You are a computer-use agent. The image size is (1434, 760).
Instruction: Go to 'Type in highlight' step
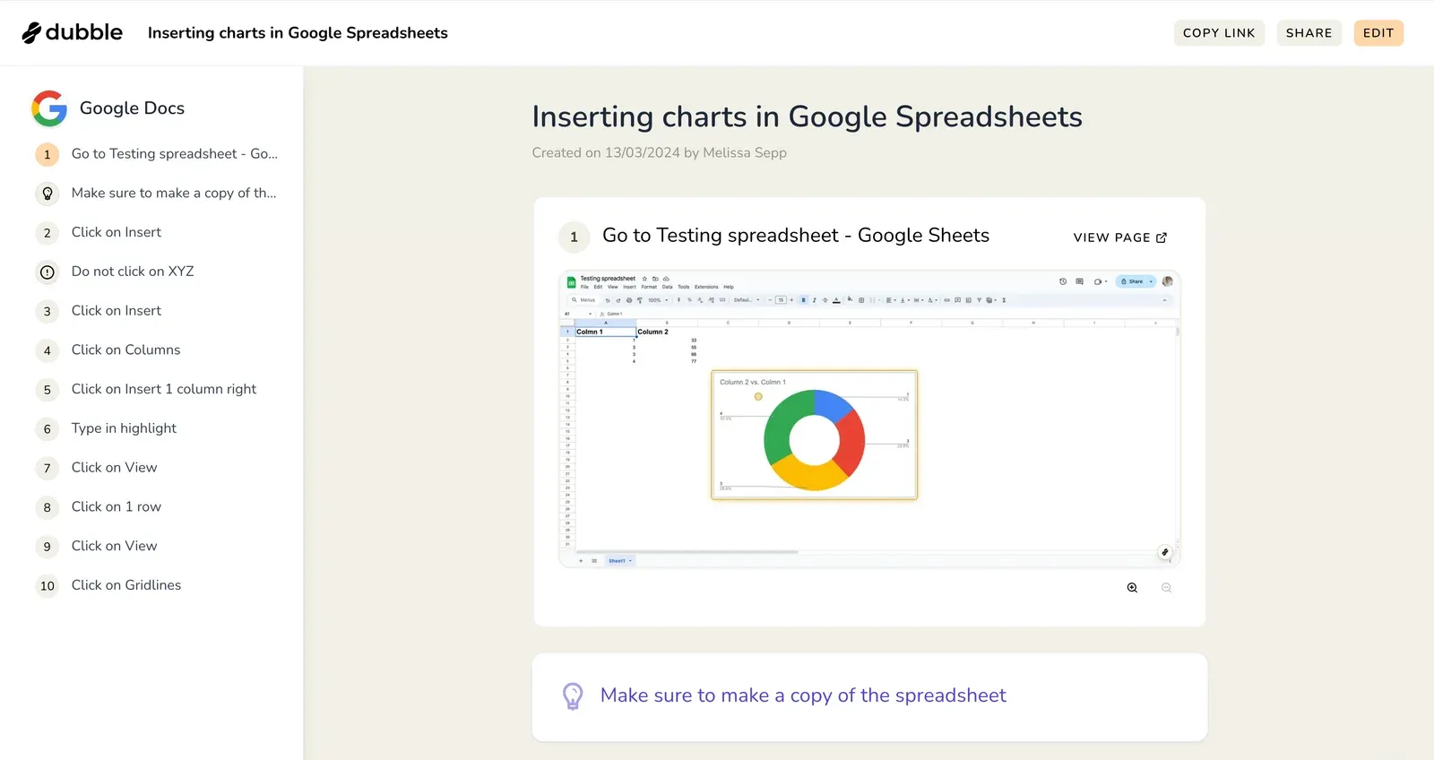point(124,428)
